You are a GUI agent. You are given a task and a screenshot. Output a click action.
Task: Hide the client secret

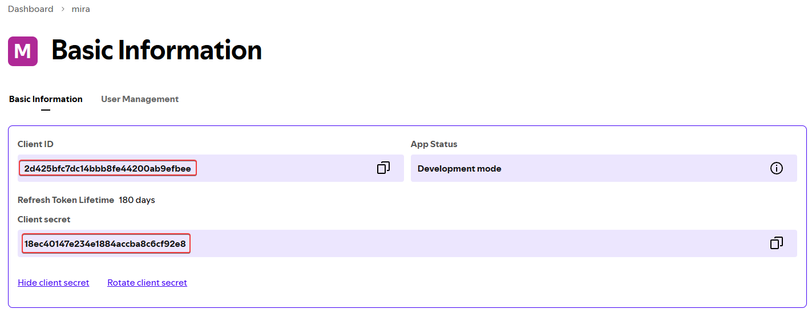click(x=54, y=283)
